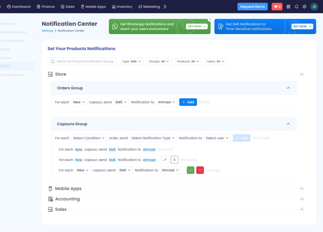
Task: Open the Inventory menu in top bar
Action: pos(122,7)
